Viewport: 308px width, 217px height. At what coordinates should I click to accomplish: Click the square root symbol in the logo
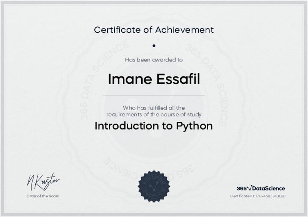[249, 188]
